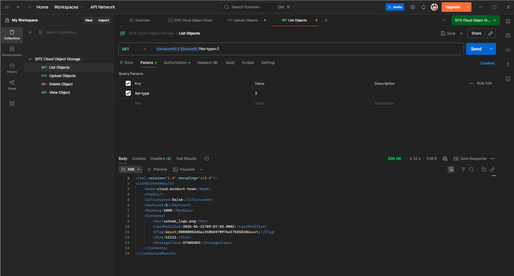Expand the open tabs overflow chevron
Screen dimensions: 514x276
(444, 21)
